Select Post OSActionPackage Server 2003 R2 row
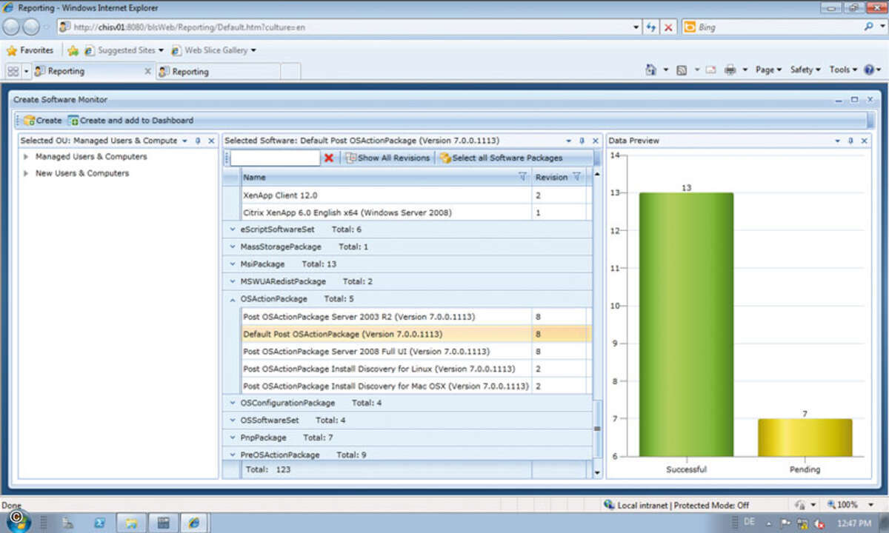 point(417,317)
